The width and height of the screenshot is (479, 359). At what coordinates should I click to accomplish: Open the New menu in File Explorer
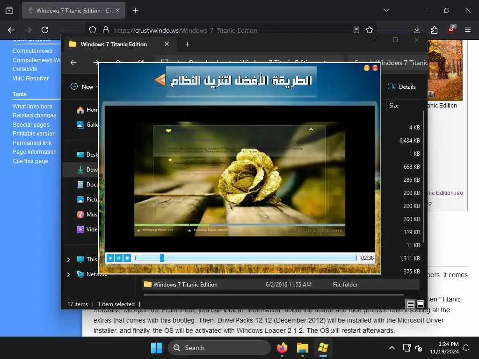(x=84, y=86)
